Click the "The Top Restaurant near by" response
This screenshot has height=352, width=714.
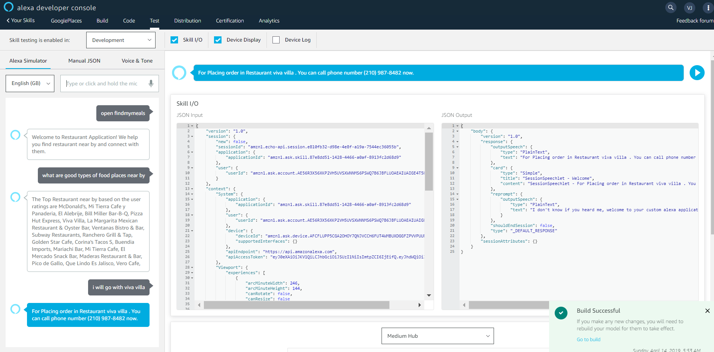pyautogui.click(x=88, y=231)
